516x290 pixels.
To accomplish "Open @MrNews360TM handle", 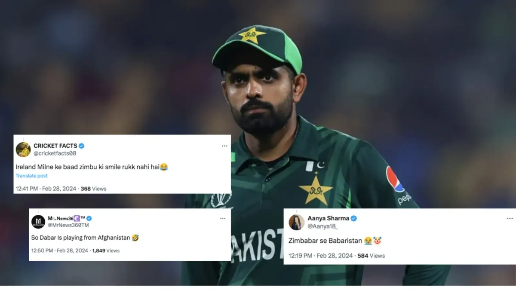I will (68, 225).
